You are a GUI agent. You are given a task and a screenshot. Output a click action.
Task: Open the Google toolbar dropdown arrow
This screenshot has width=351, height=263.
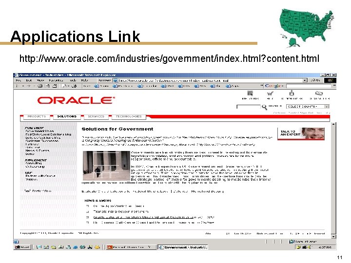pyautogui.click(x=283, y=86)
